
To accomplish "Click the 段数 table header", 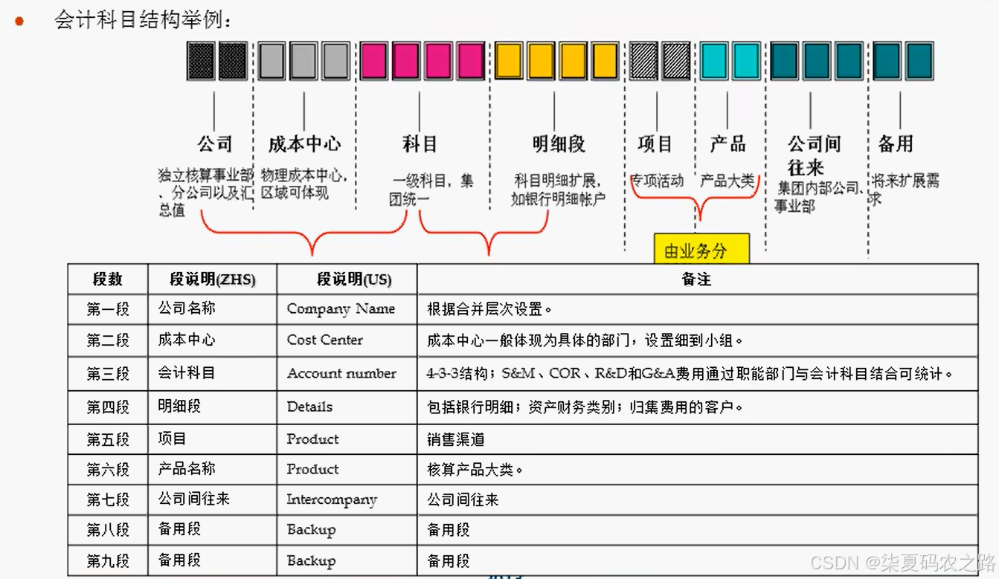I will click(x=107, y=279).
